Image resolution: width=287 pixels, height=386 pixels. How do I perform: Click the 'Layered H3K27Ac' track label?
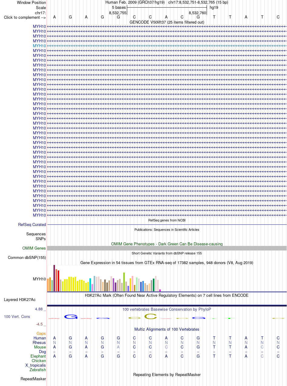tap(20, 300)
